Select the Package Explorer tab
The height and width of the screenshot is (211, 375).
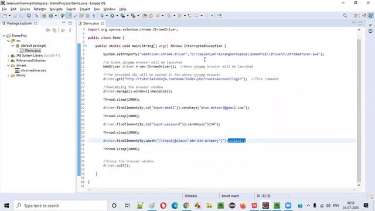pos(19,23)
